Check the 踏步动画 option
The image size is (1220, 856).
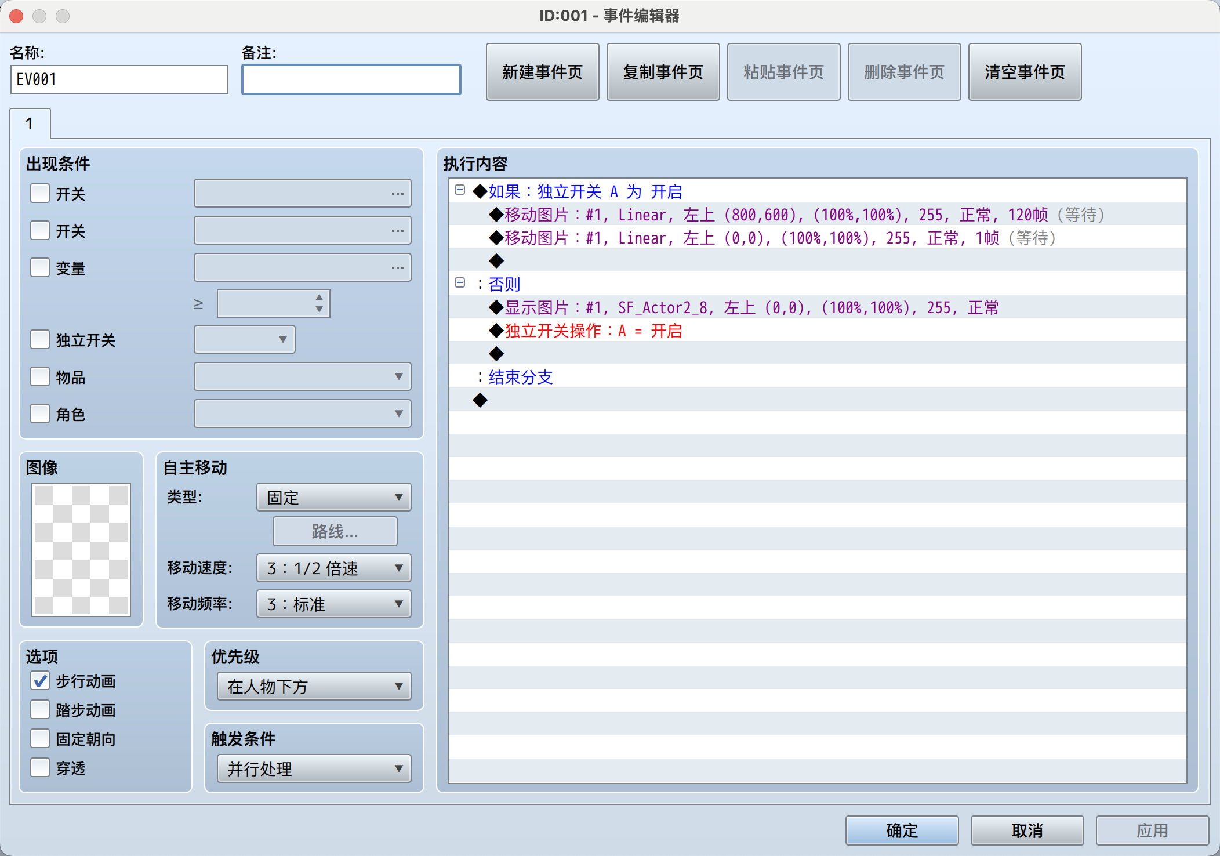pyautogui.click(x=40, y=709)
